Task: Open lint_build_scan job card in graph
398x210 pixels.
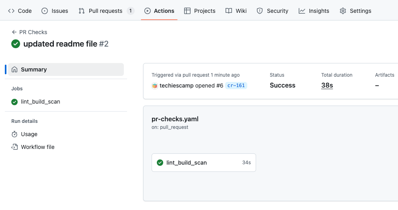Action: click(x=203, y=163)
